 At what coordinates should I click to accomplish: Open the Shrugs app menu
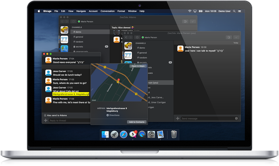click(x=47, y=11)
